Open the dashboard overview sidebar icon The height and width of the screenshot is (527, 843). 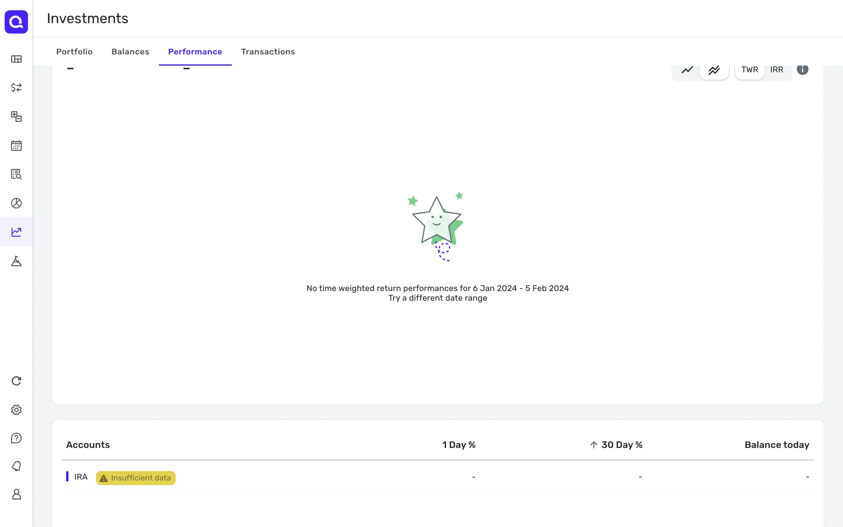(16, 59)
